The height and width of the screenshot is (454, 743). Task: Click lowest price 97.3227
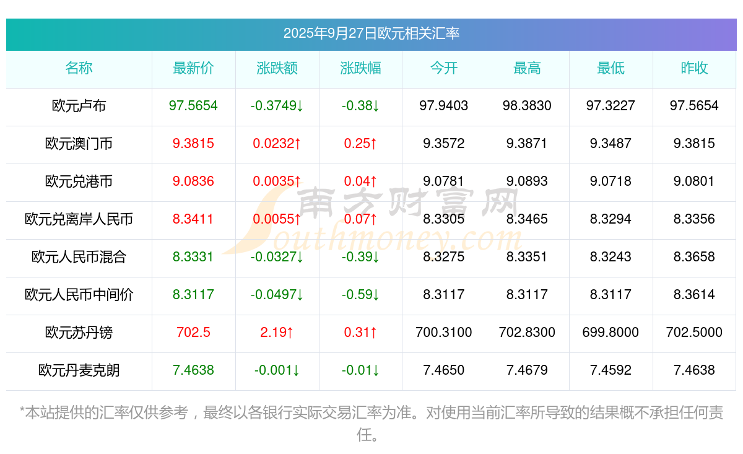610,106
